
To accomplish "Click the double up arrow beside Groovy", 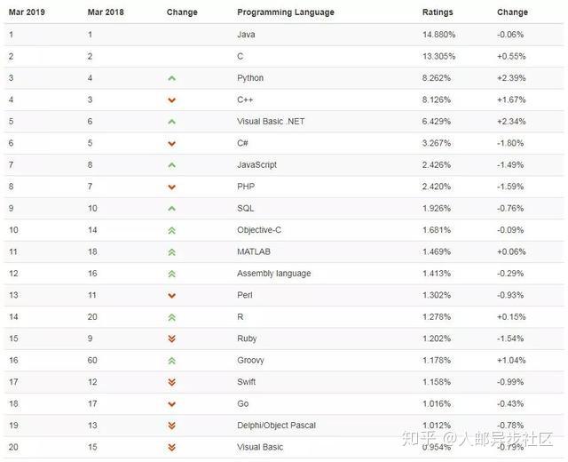I will (x=171, y=361).
